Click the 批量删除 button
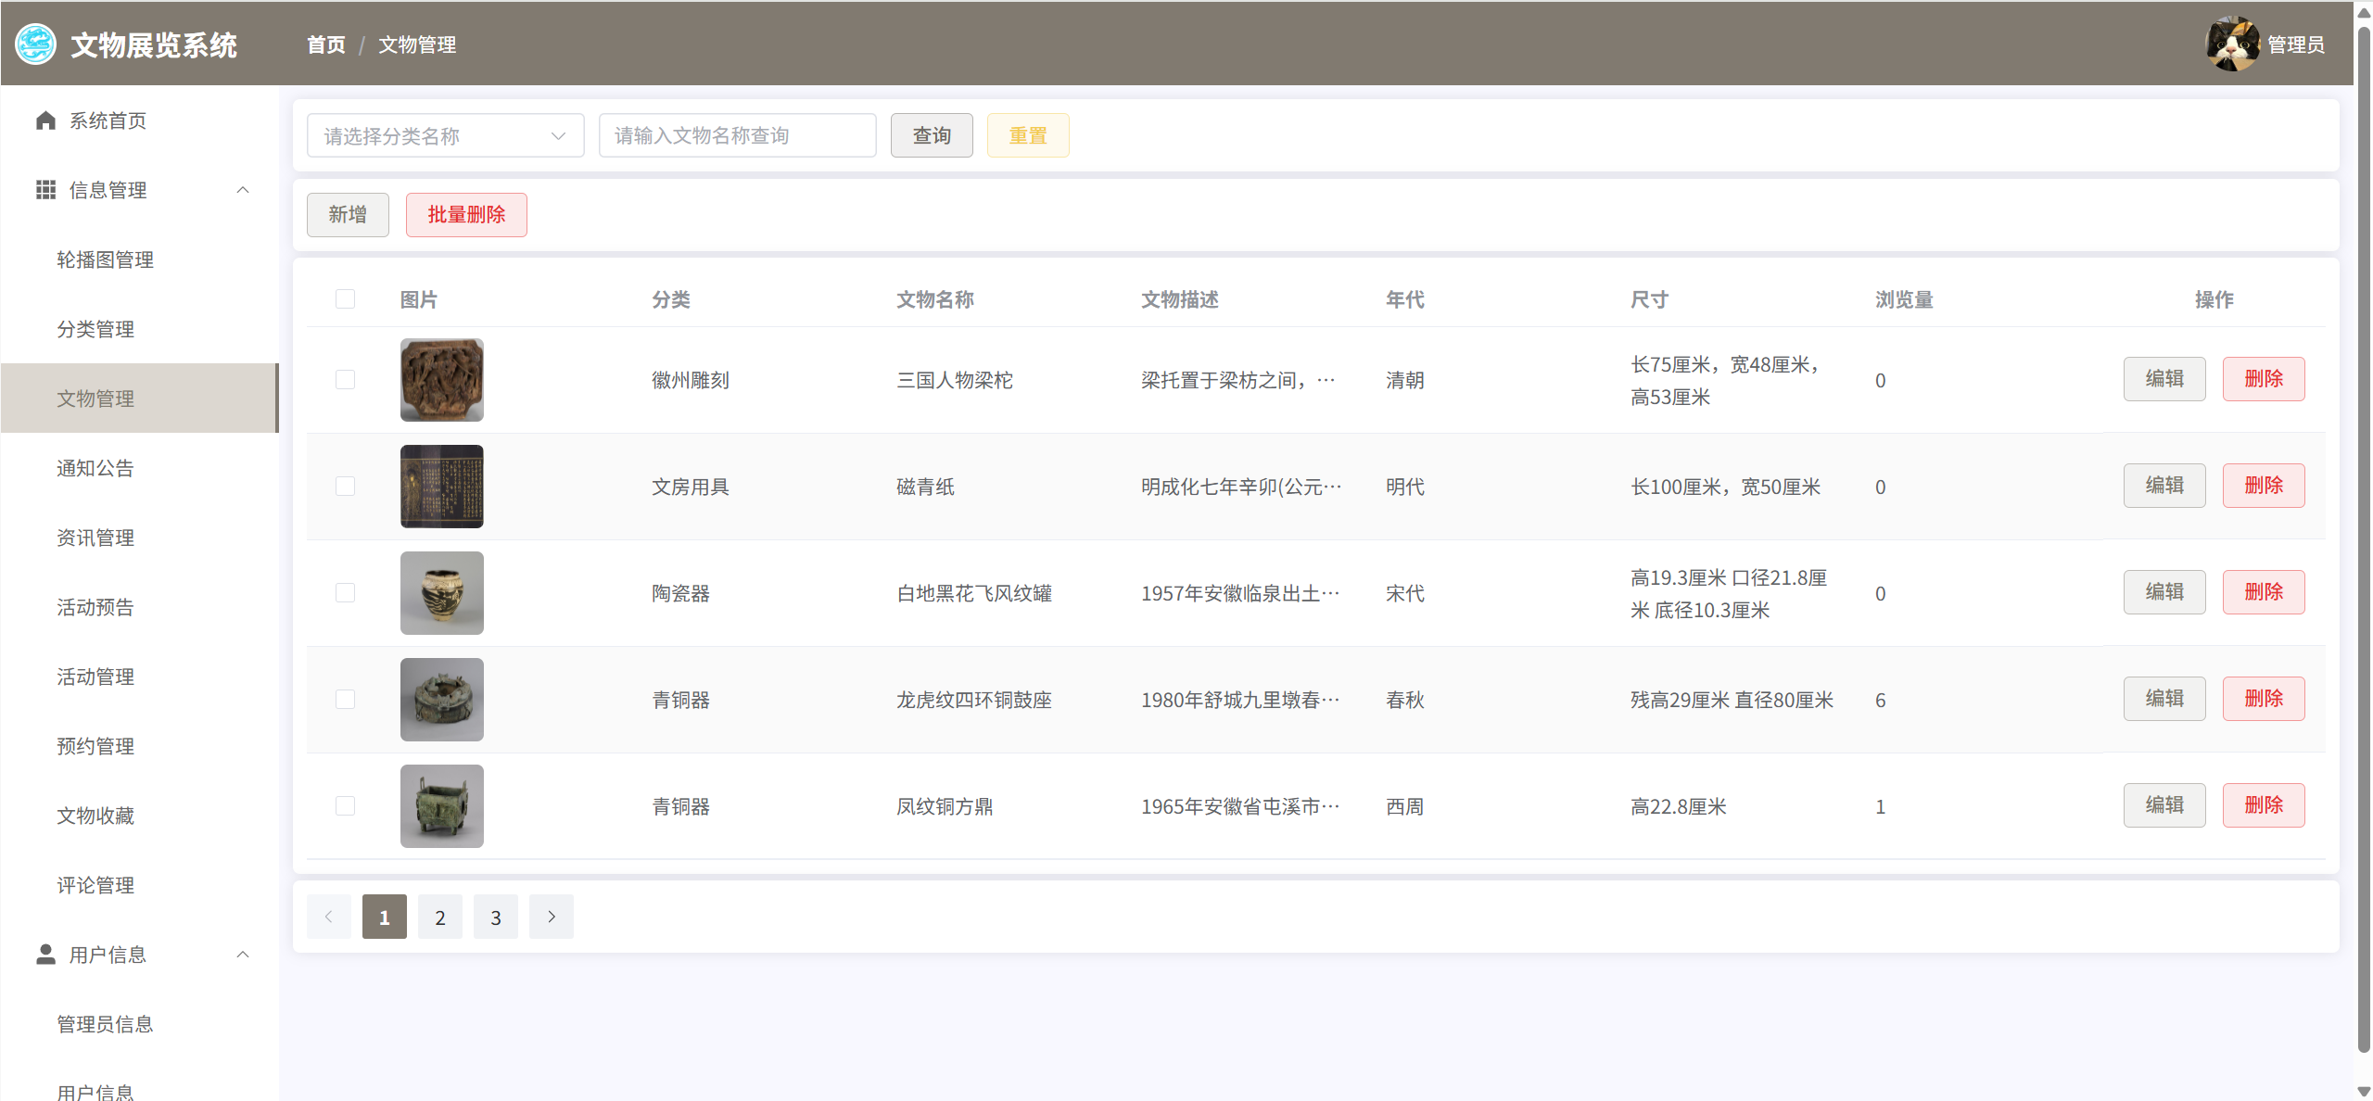The image size is (2373, 1101). (466, 215)
